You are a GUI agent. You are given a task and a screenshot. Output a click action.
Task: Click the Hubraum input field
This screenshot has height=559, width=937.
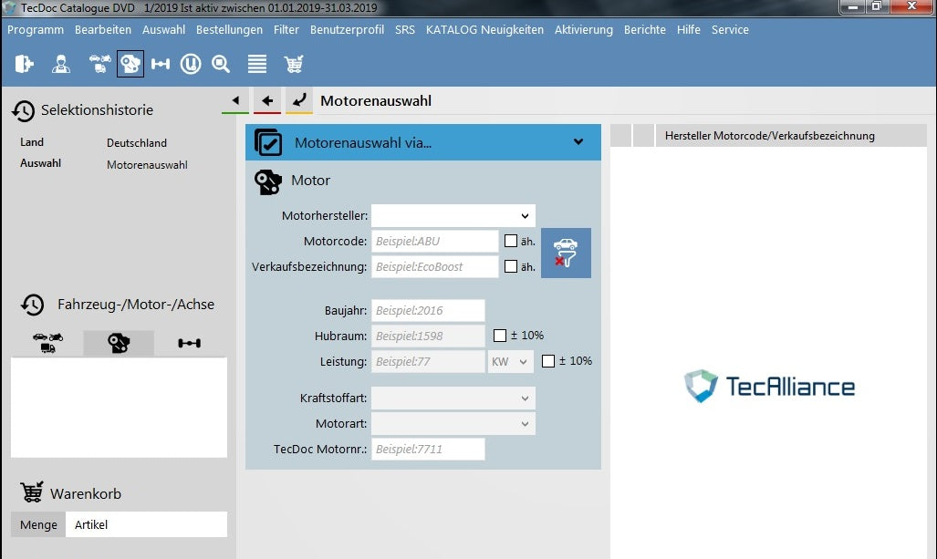(428, 336)
